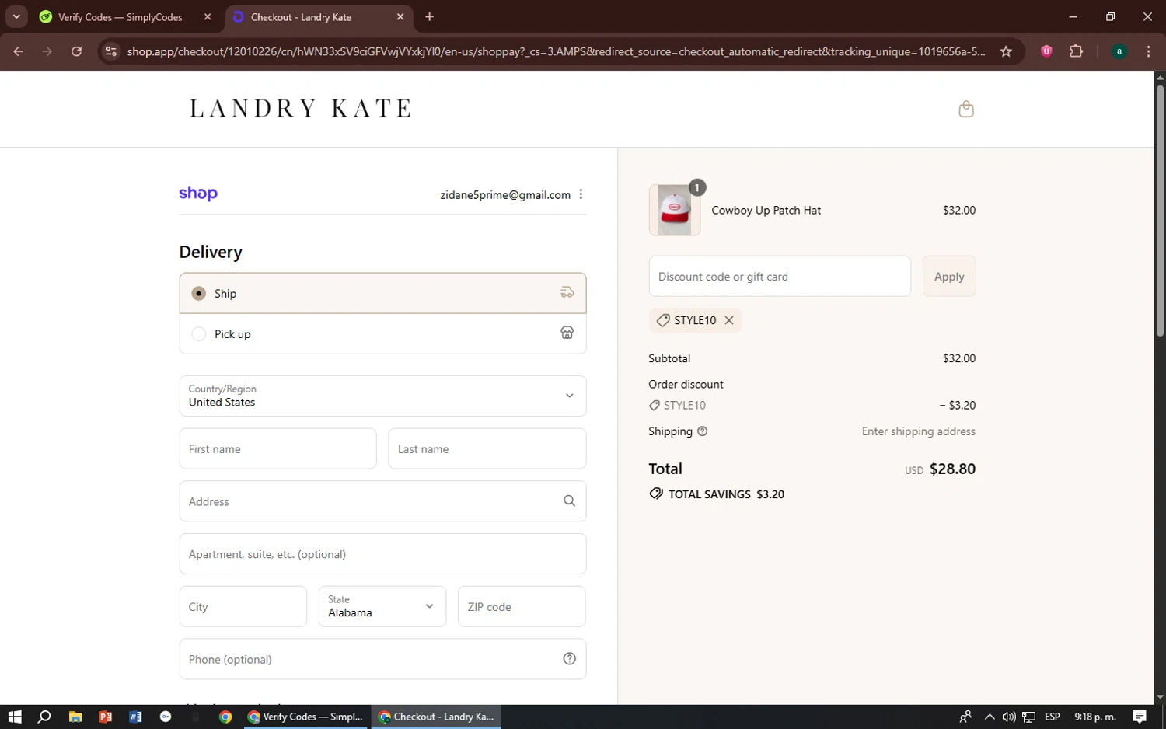Screen dimensions: 1166x729
Task: Click the Shop Pay logo
Action: coord(198,194)
